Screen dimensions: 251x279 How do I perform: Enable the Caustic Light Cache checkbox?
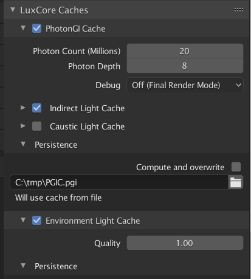coord(36,126)
